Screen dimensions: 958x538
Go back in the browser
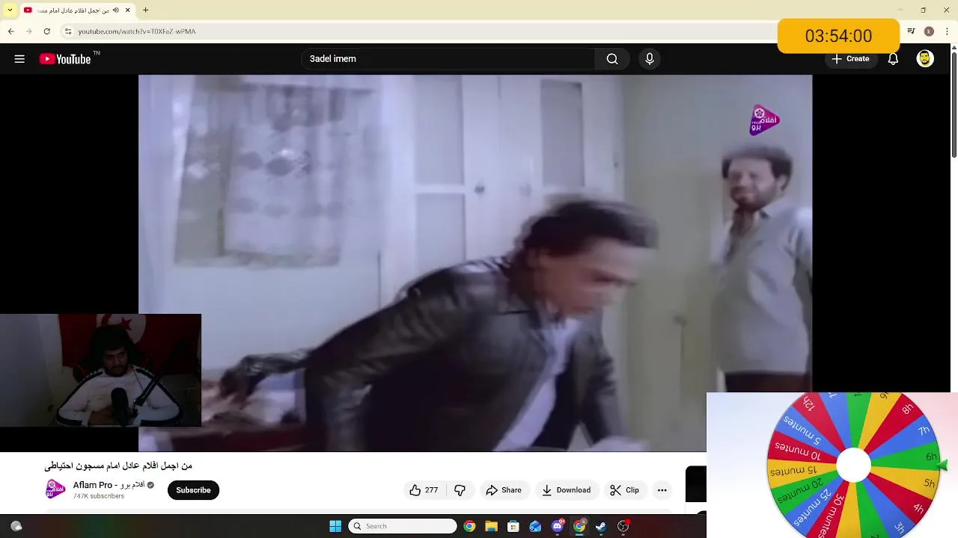[11, 31]
